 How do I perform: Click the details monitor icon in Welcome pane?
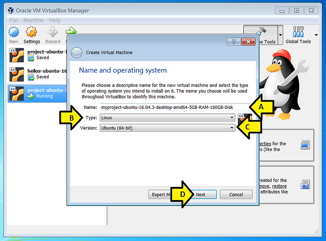(305, 145)
